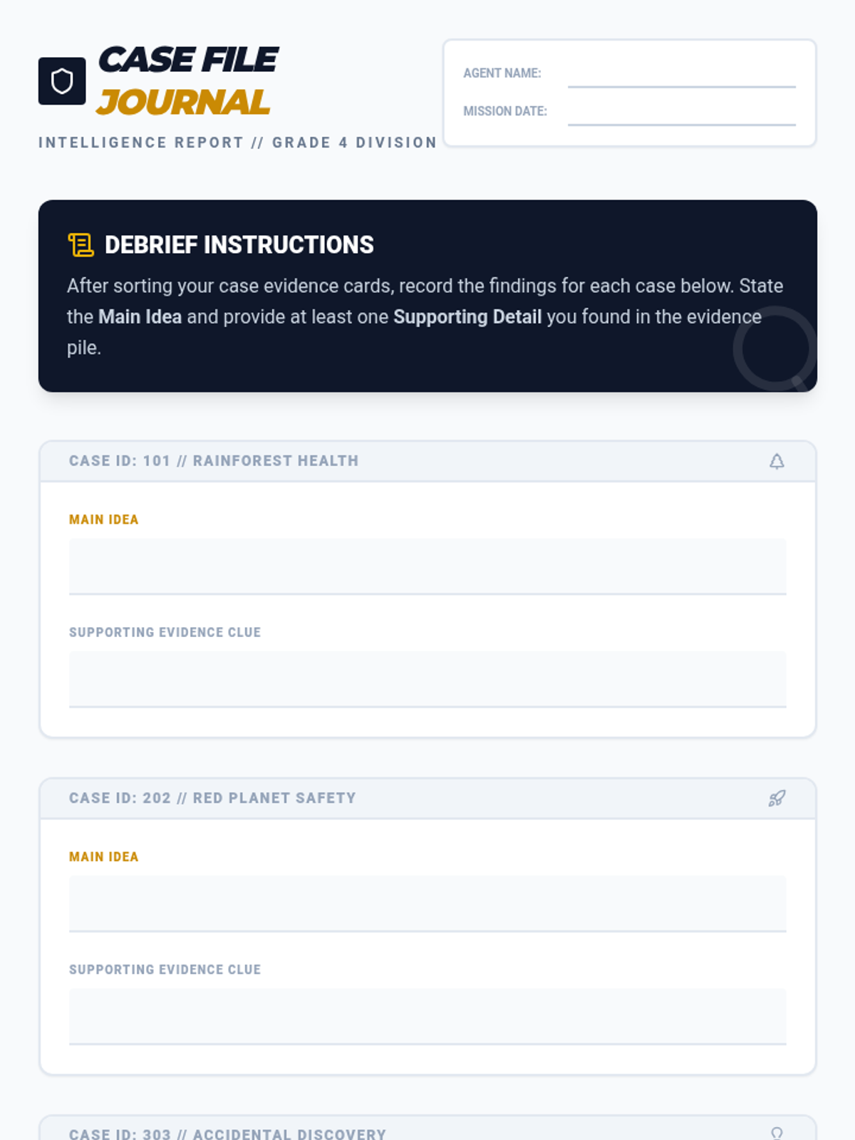Viewport: 855px width, 1140px height.
Task: Click the tree icon in Case 101 header
Action: 777,462
